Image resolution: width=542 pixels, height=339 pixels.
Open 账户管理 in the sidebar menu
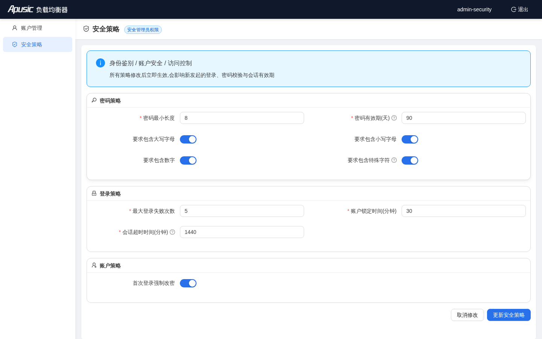38,28
